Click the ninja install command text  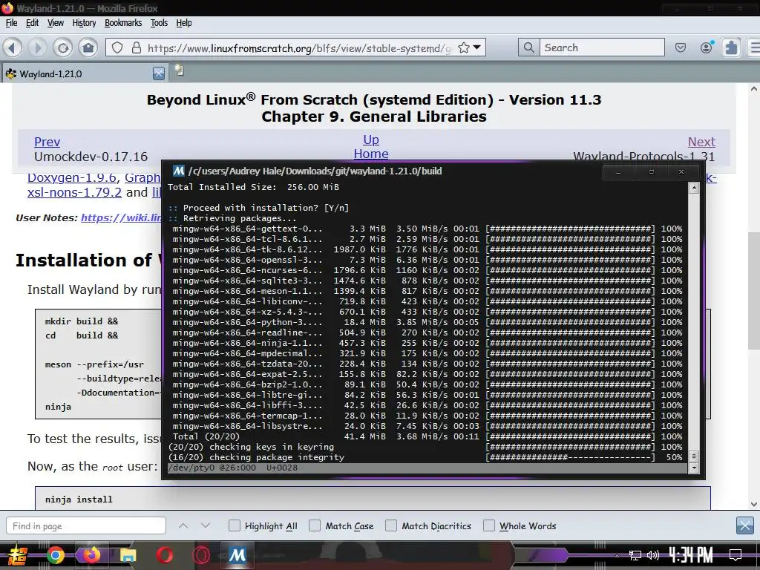tap(79, 499)
